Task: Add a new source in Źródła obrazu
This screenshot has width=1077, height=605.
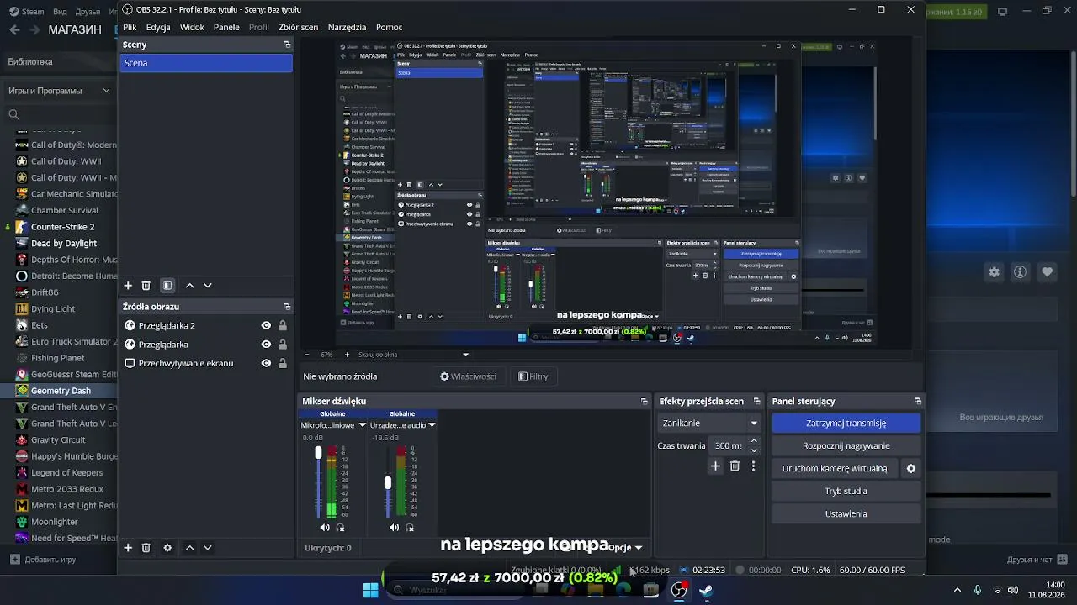Action: (x=128, y=548)
